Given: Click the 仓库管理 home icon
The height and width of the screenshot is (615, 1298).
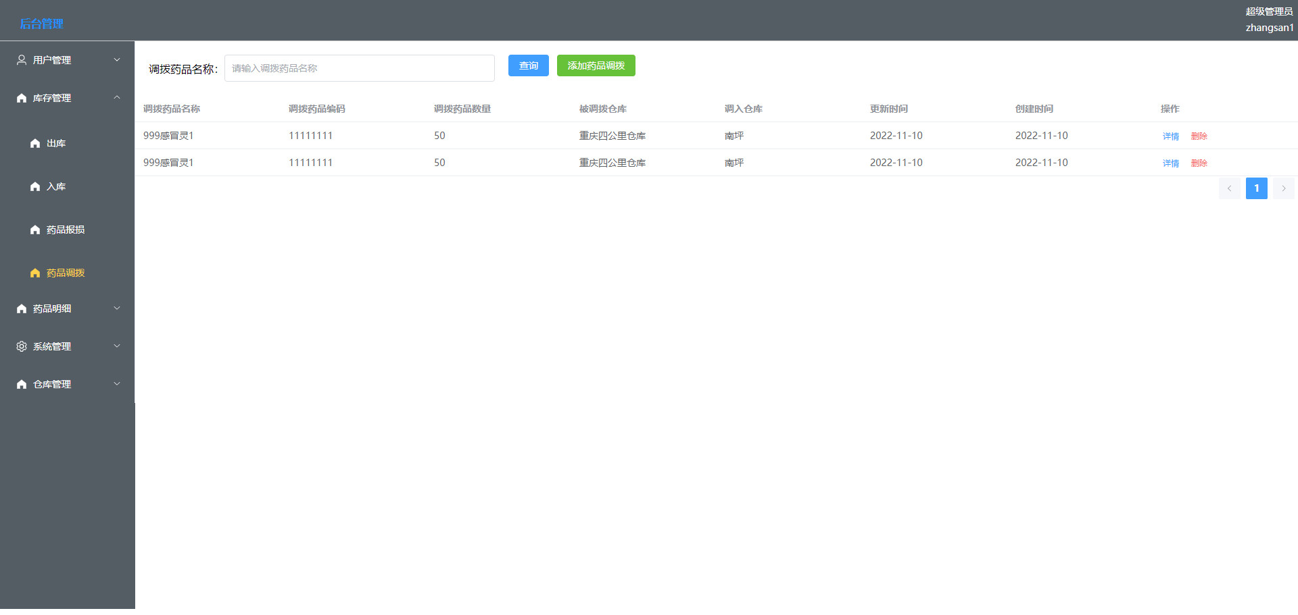Looking at the screenshot, I should pos(22,384).
